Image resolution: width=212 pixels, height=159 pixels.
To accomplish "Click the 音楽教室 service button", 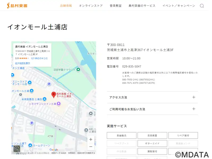I will 152,135.
